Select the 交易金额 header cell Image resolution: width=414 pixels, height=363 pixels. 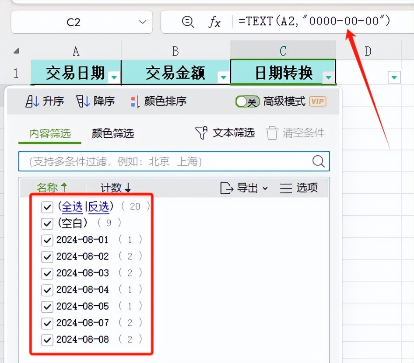(x=175, y=73)
